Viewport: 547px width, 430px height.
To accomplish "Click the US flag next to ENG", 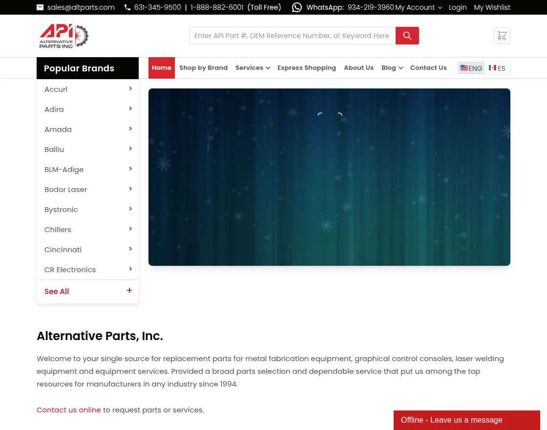I will pos(464,68).
